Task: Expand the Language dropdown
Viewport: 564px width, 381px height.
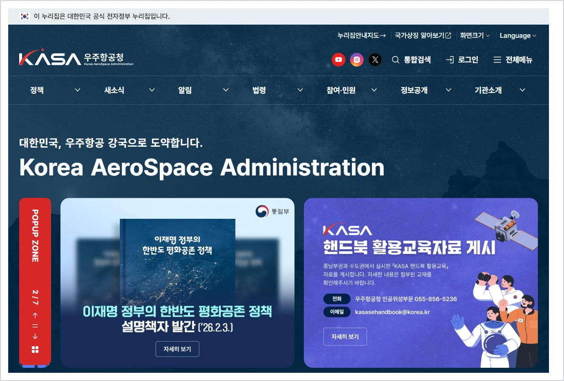Action: (518, 36)
